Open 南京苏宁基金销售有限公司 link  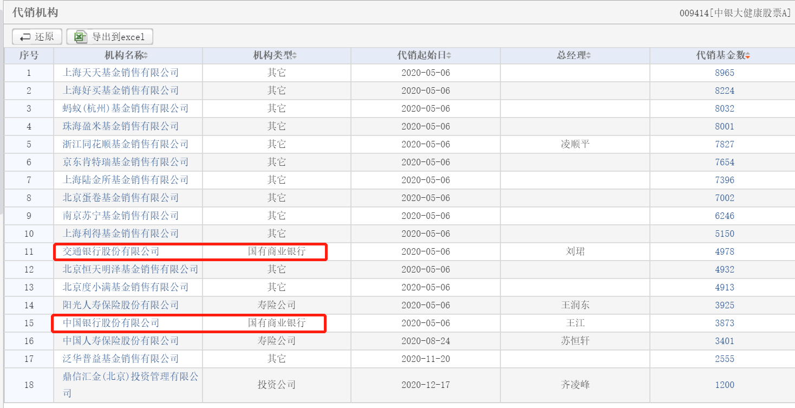pyautogui.click(x=121, y=216)
